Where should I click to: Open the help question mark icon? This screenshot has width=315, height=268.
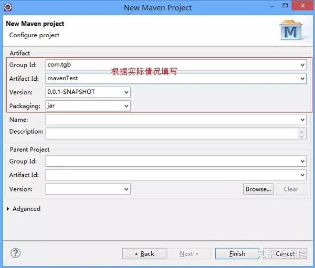(15, 253)
